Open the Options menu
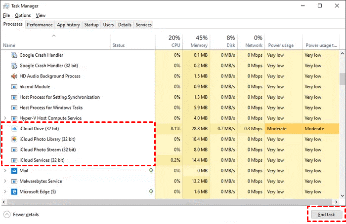The height and width of the screenshot is (224, 346). (23, 15)
